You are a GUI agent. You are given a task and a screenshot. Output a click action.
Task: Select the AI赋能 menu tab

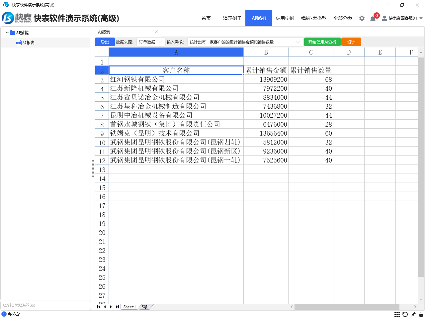click(x=259, y=18)
